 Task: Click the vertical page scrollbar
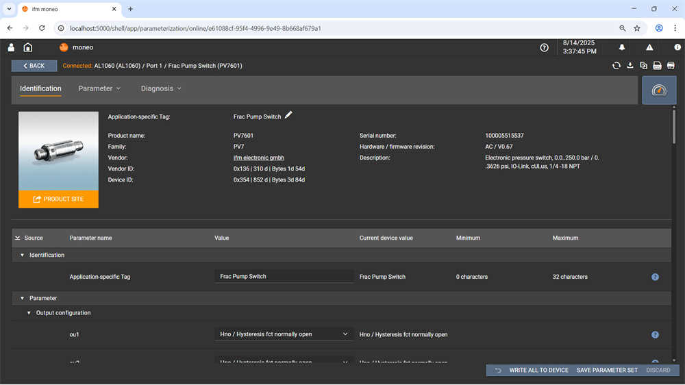point(673,127)
